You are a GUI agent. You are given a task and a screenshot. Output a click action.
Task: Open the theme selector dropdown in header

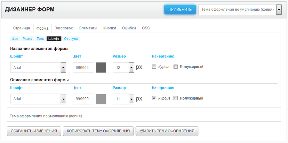(240, 10)
